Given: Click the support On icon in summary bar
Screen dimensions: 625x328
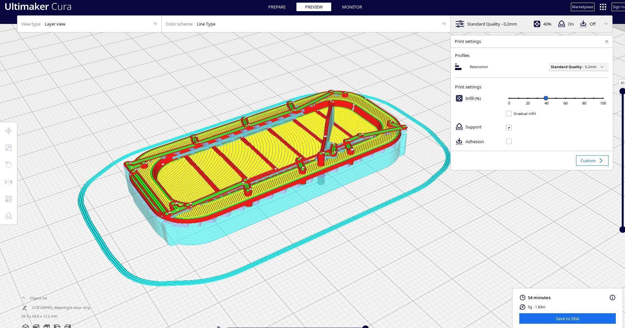Looking at the screenshot, I should coord(562,24).
